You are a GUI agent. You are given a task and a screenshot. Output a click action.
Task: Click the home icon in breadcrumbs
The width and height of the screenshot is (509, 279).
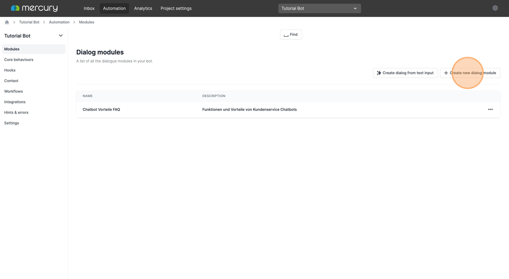[7, 22]
